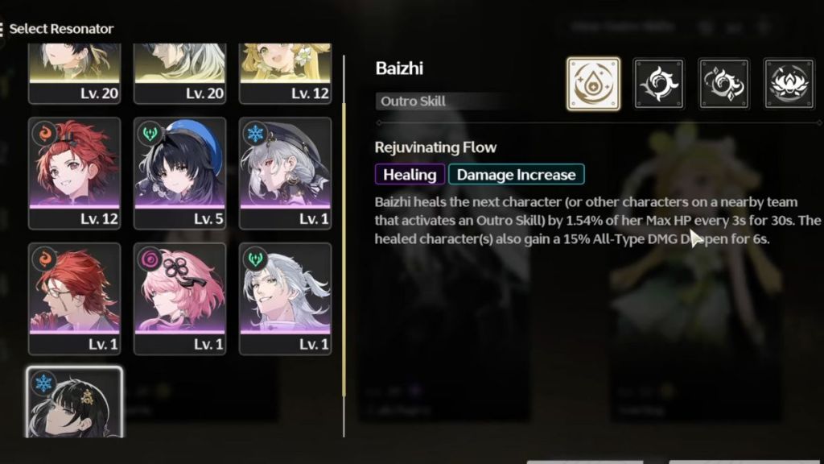
Task: Click the Fusion element icon on Lv. 12 card
Action: click(45, 133)
